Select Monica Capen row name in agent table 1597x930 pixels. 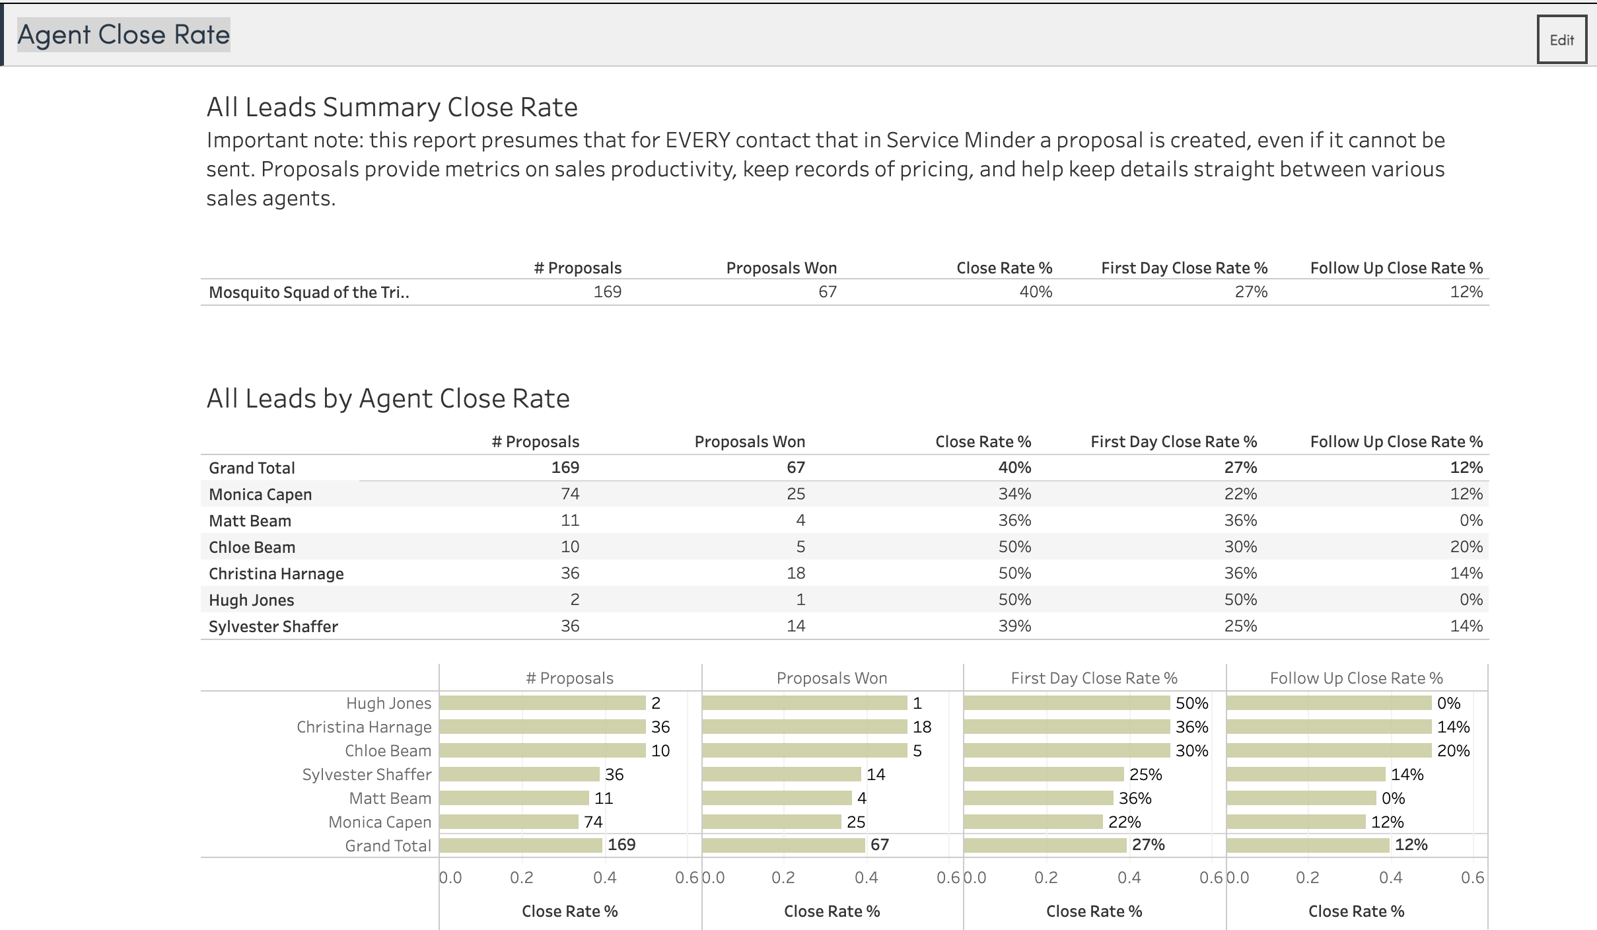(x=260, y=494)
